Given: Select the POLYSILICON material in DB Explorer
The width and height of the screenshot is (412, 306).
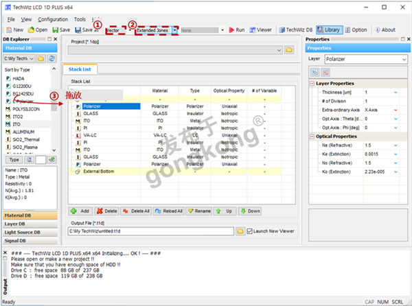Looking at the screenshot, I should point(26,109).
